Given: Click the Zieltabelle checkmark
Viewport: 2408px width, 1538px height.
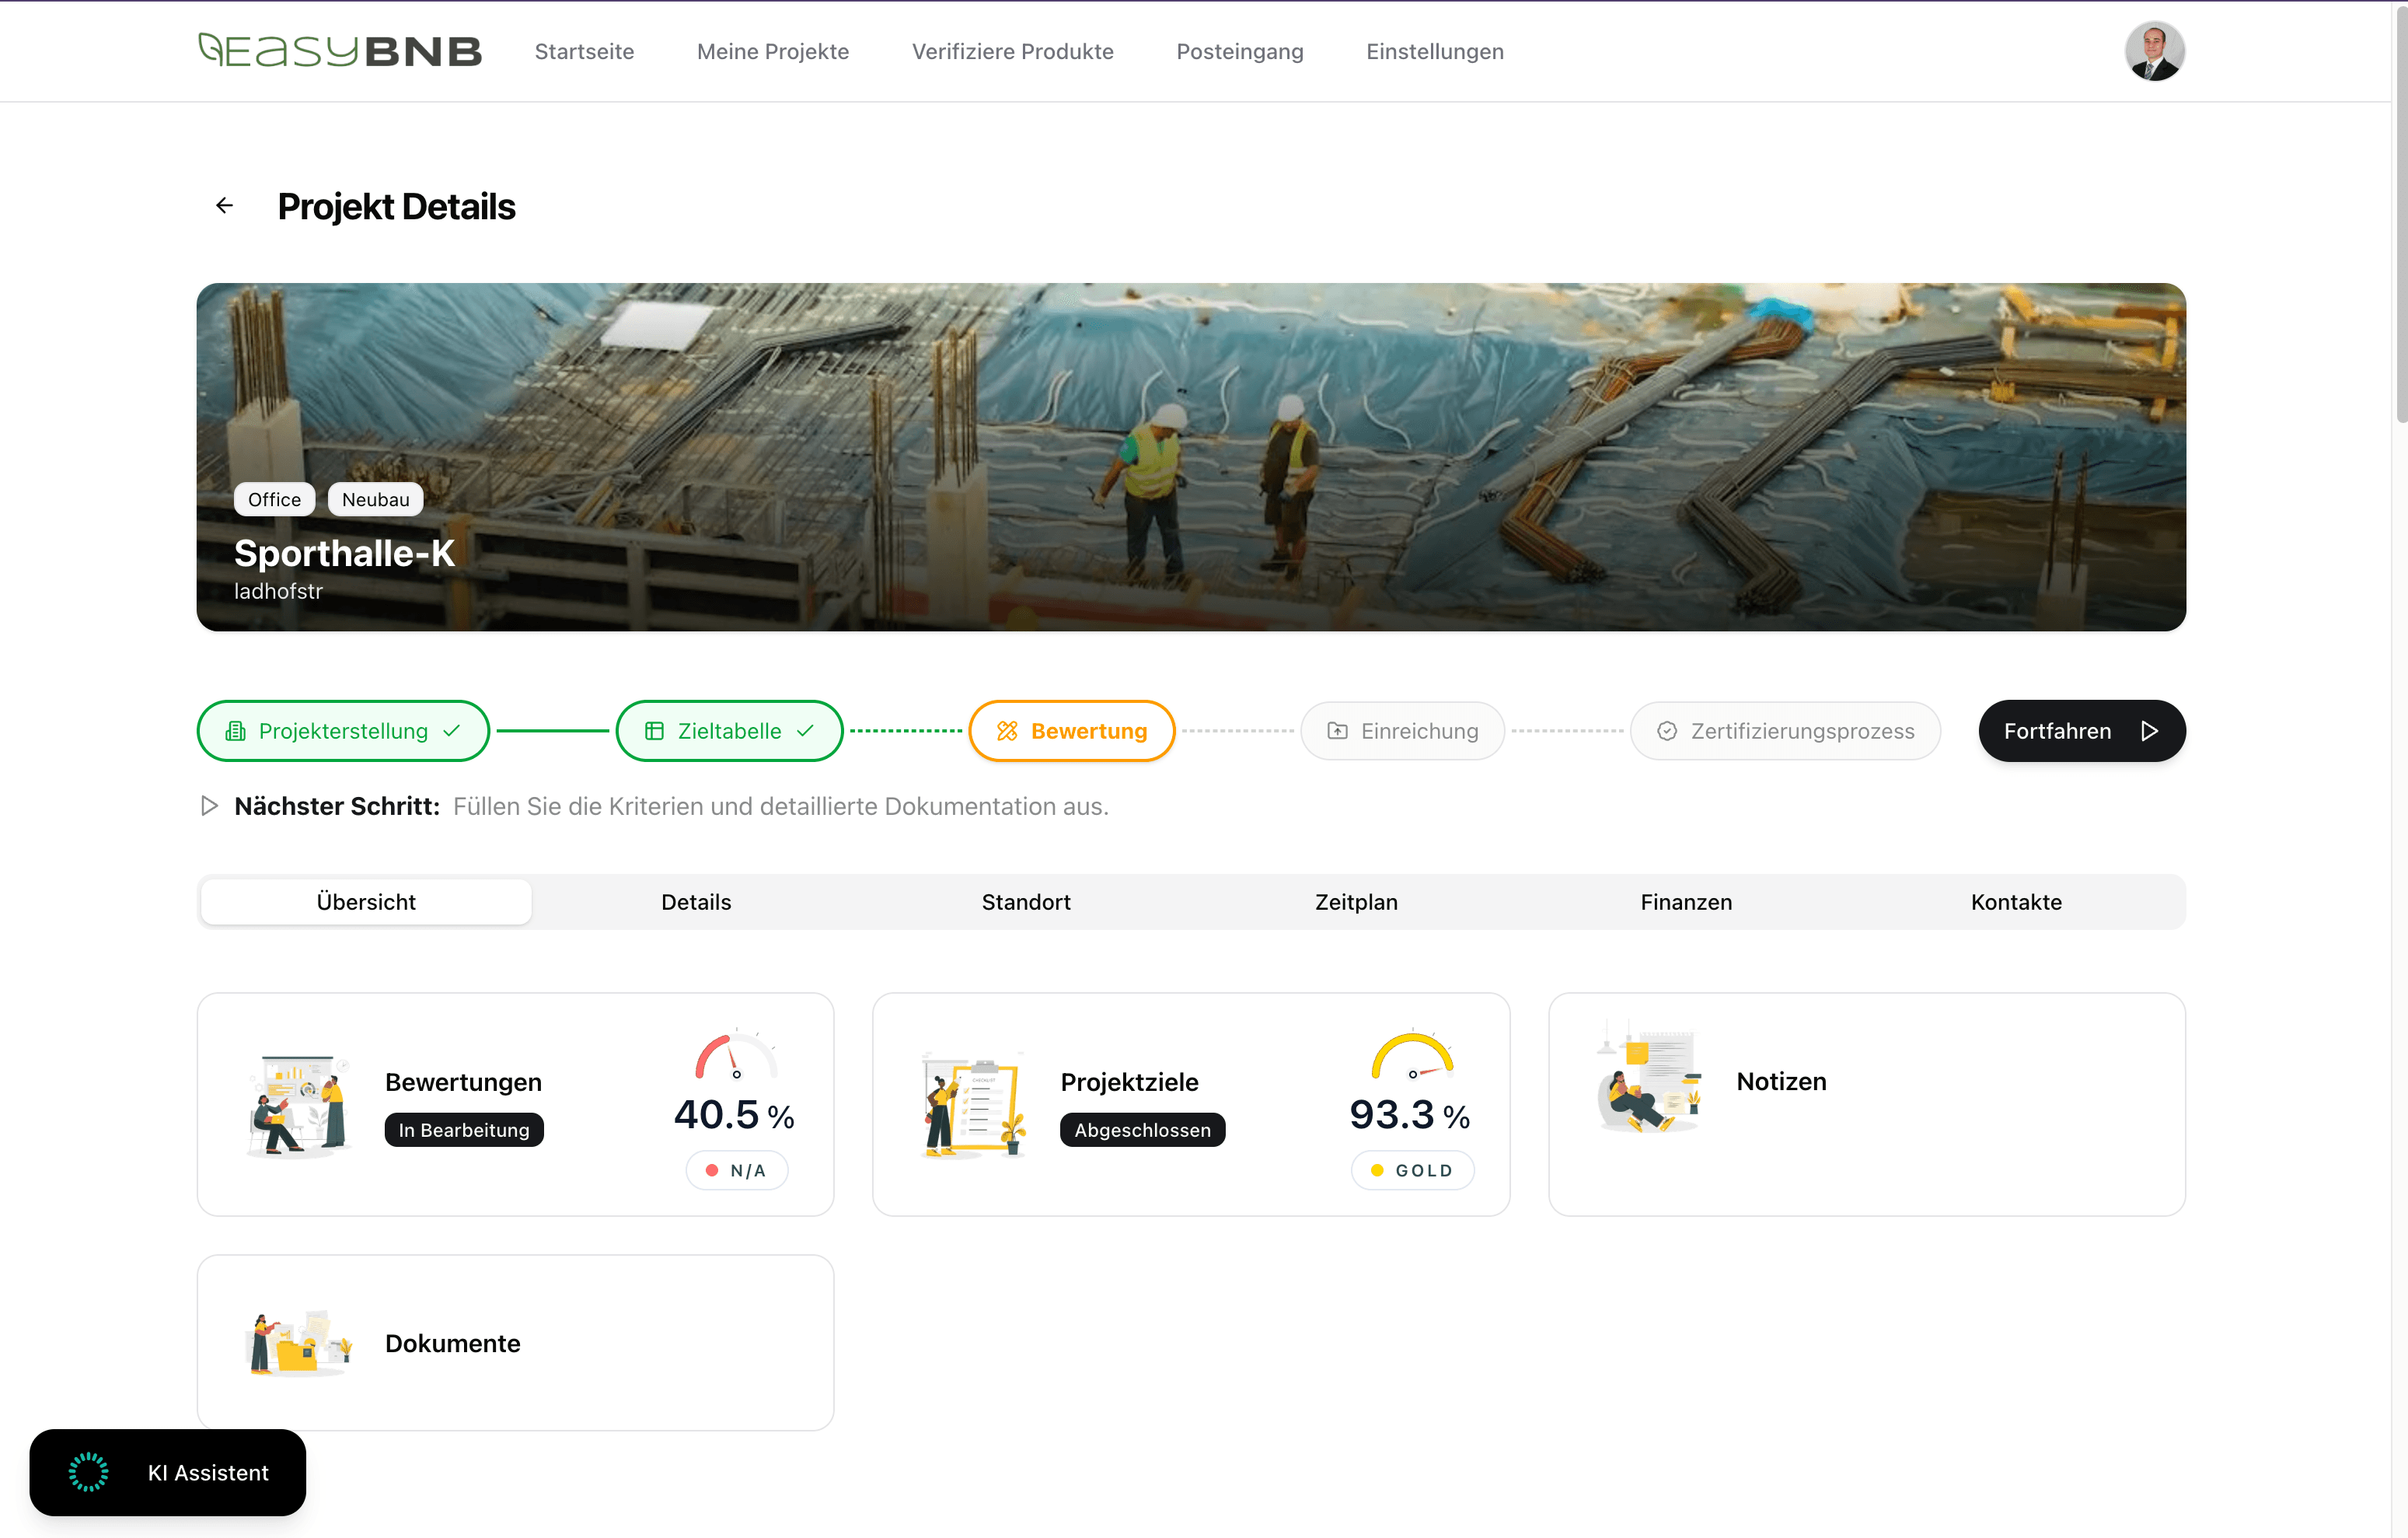Looking at the screenshot, I should point(805,732).
